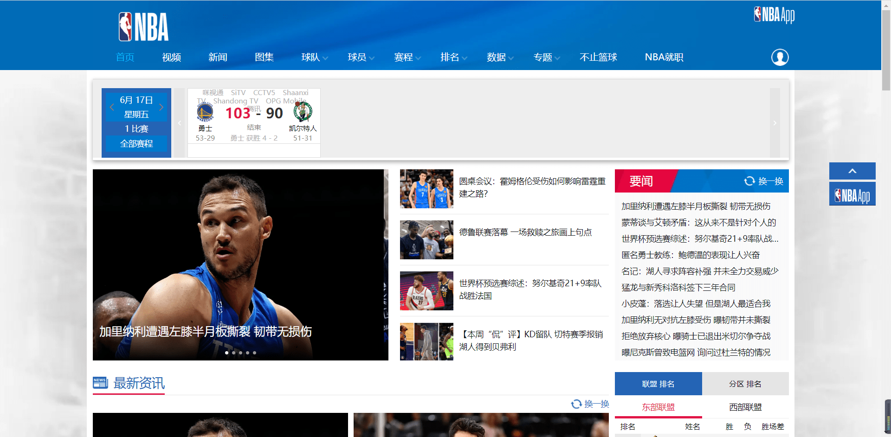The image size is (891, 437).
Task: Open headline 拒绝放弃核心 曝骑士已退出
Action: coord(696,336)
